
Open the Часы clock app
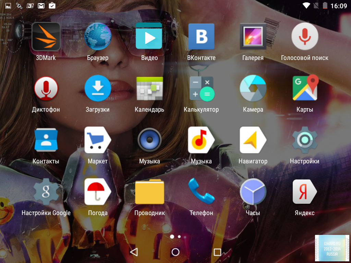253,192
